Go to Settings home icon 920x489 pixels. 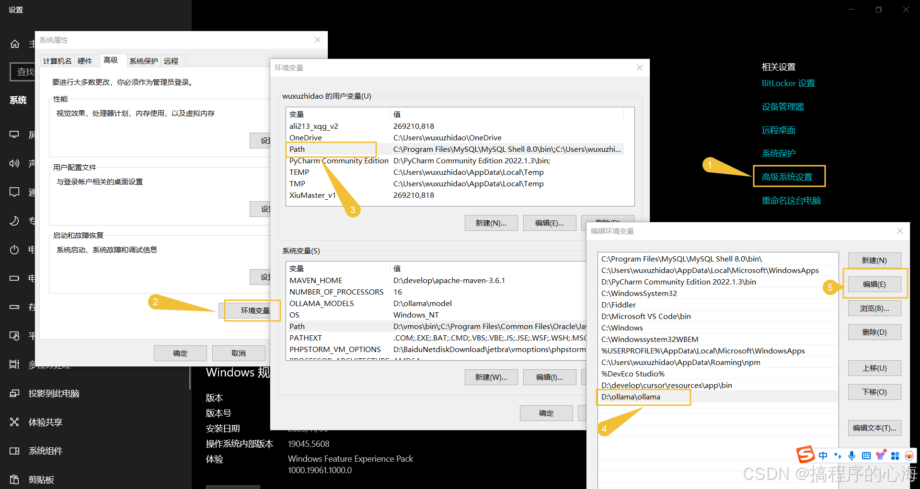15,44
